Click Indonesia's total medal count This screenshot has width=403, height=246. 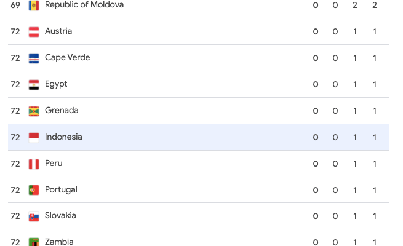375,137
